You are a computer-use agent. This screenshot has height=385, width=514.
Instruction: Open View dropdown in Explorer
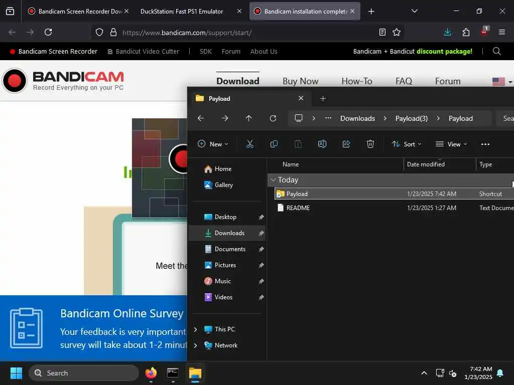pos(451,144)
